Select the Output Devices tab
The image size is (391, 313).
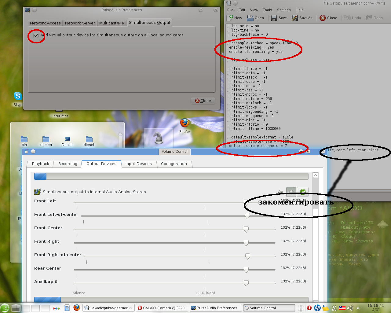101,164
